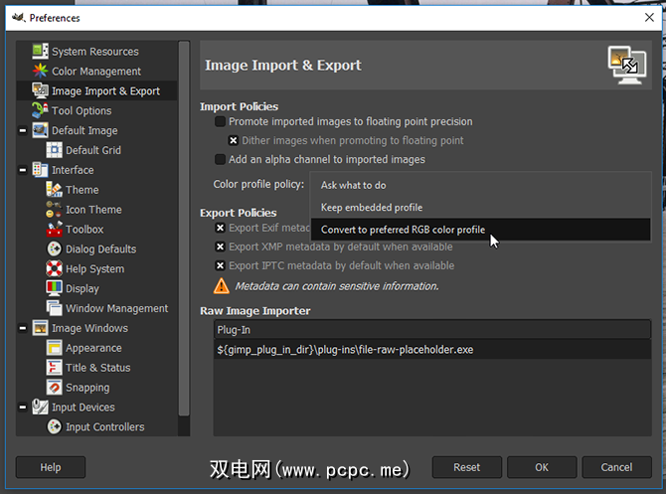
Task: Close the Preferences dialog
Action: point(649,18)
